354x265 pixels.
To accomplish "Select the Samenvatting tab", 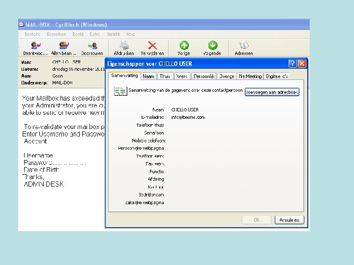I will pyautogui.click(x=124, y=76).
